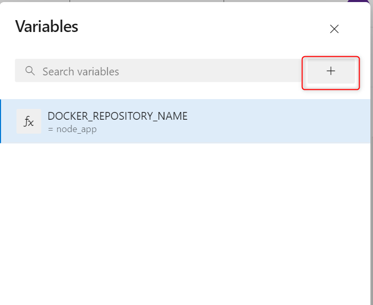Screen dimensions: 373x305
Task: Click the red-outlined plus icon
Action: [x=331, y=71]
